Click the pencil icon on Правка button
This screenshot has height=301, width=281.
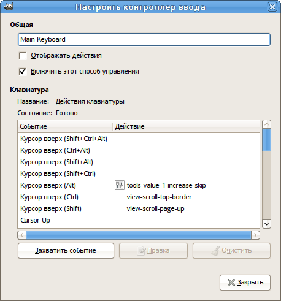pyautogui.click(x=141, y=251)
